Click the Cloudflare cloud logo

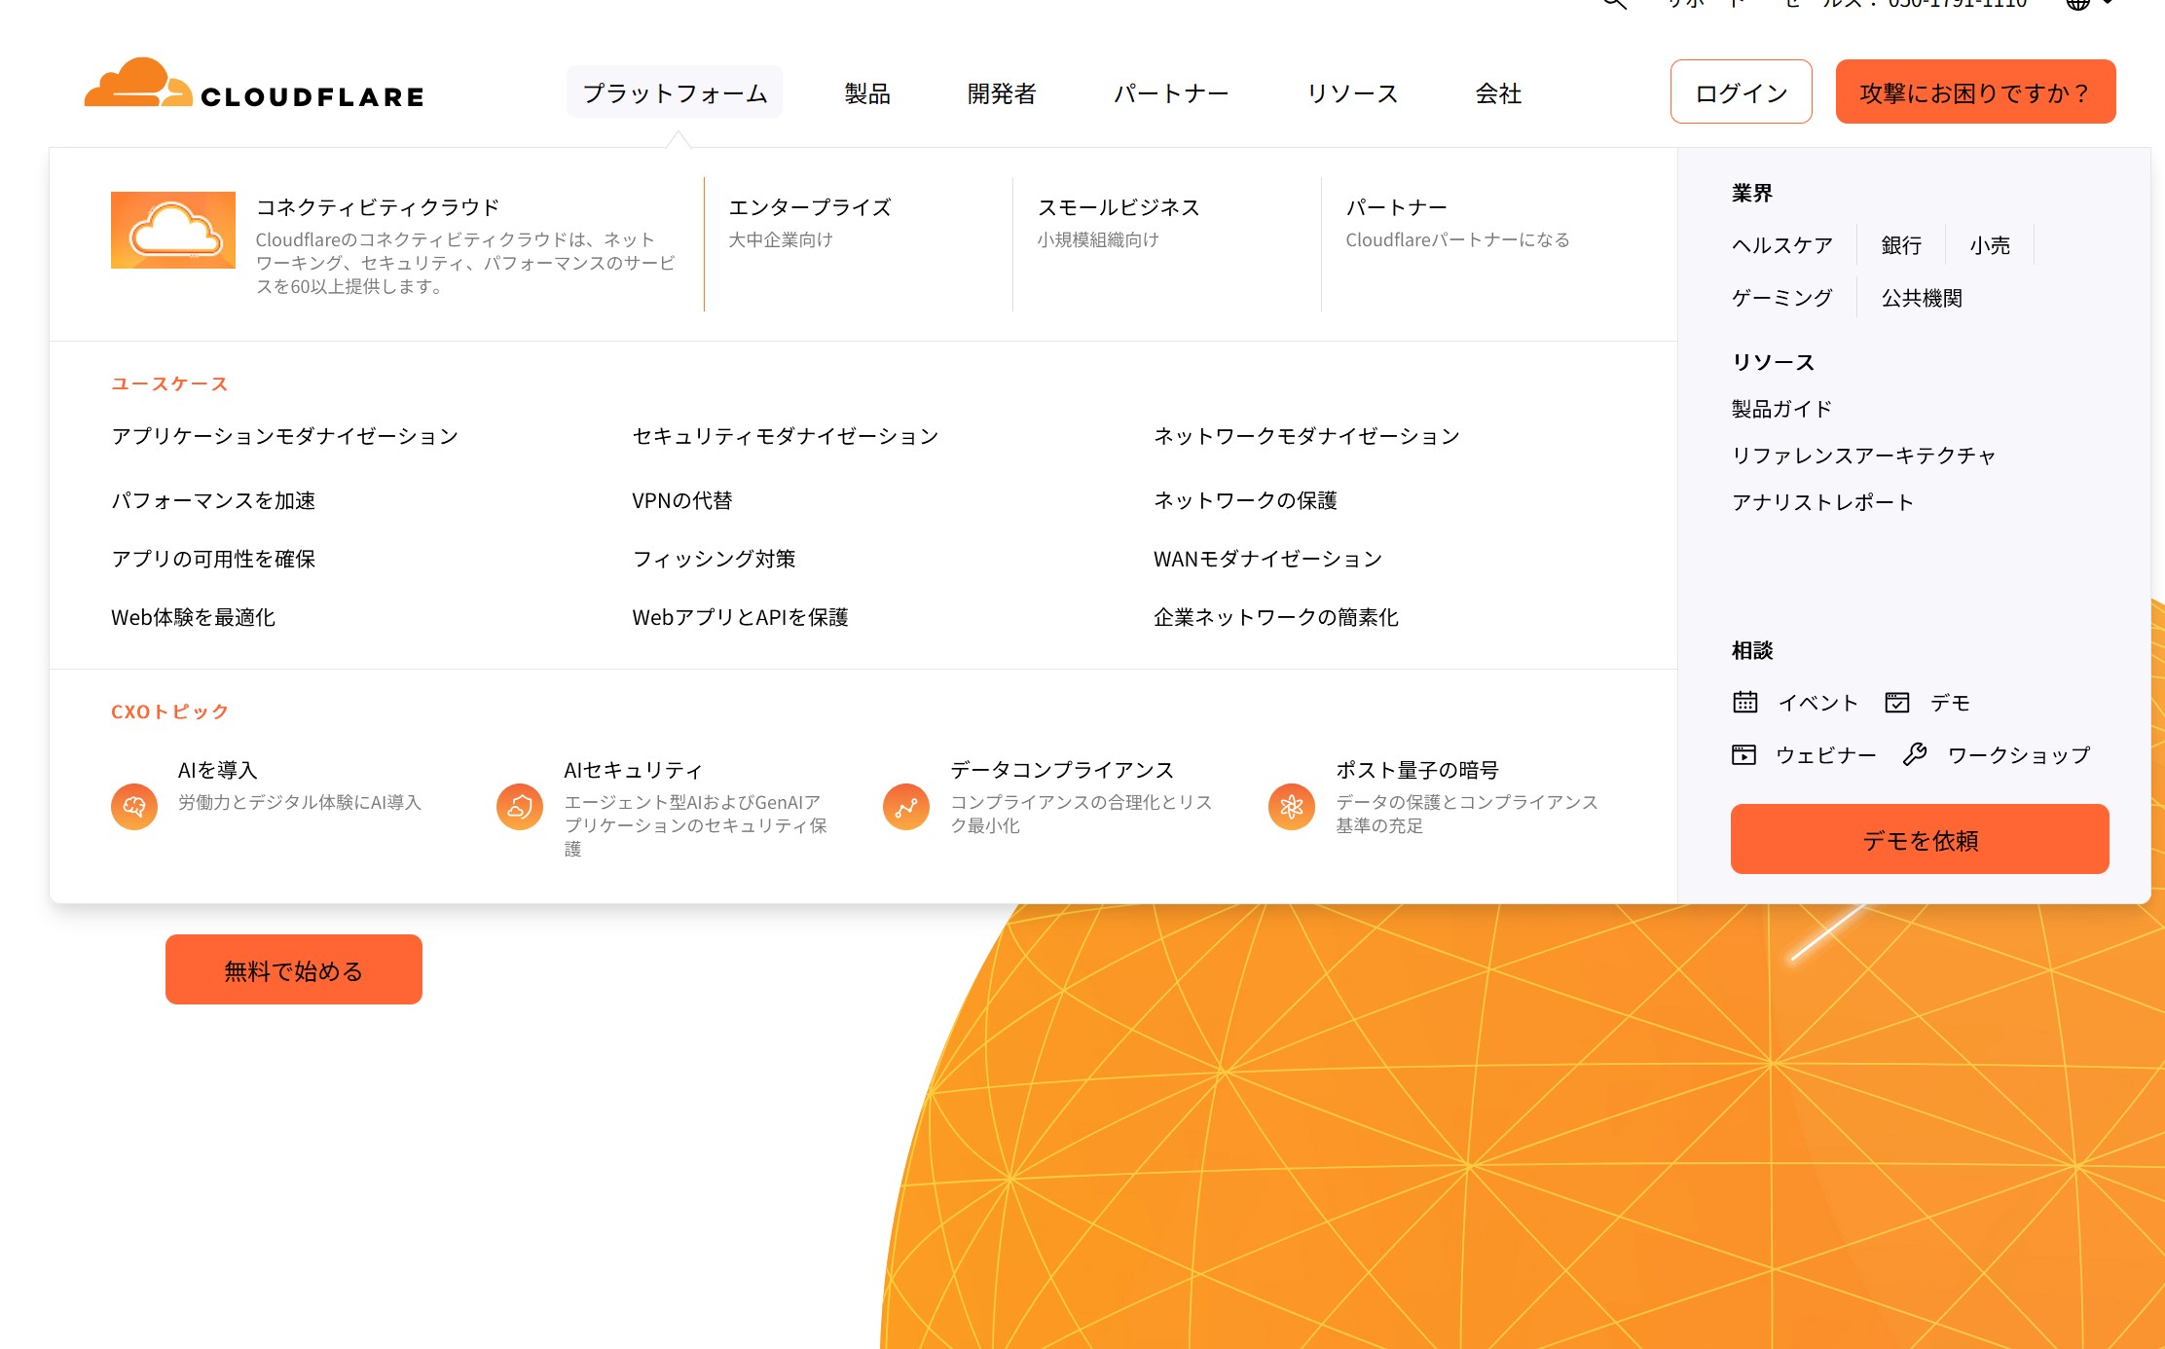click(138, 84)
